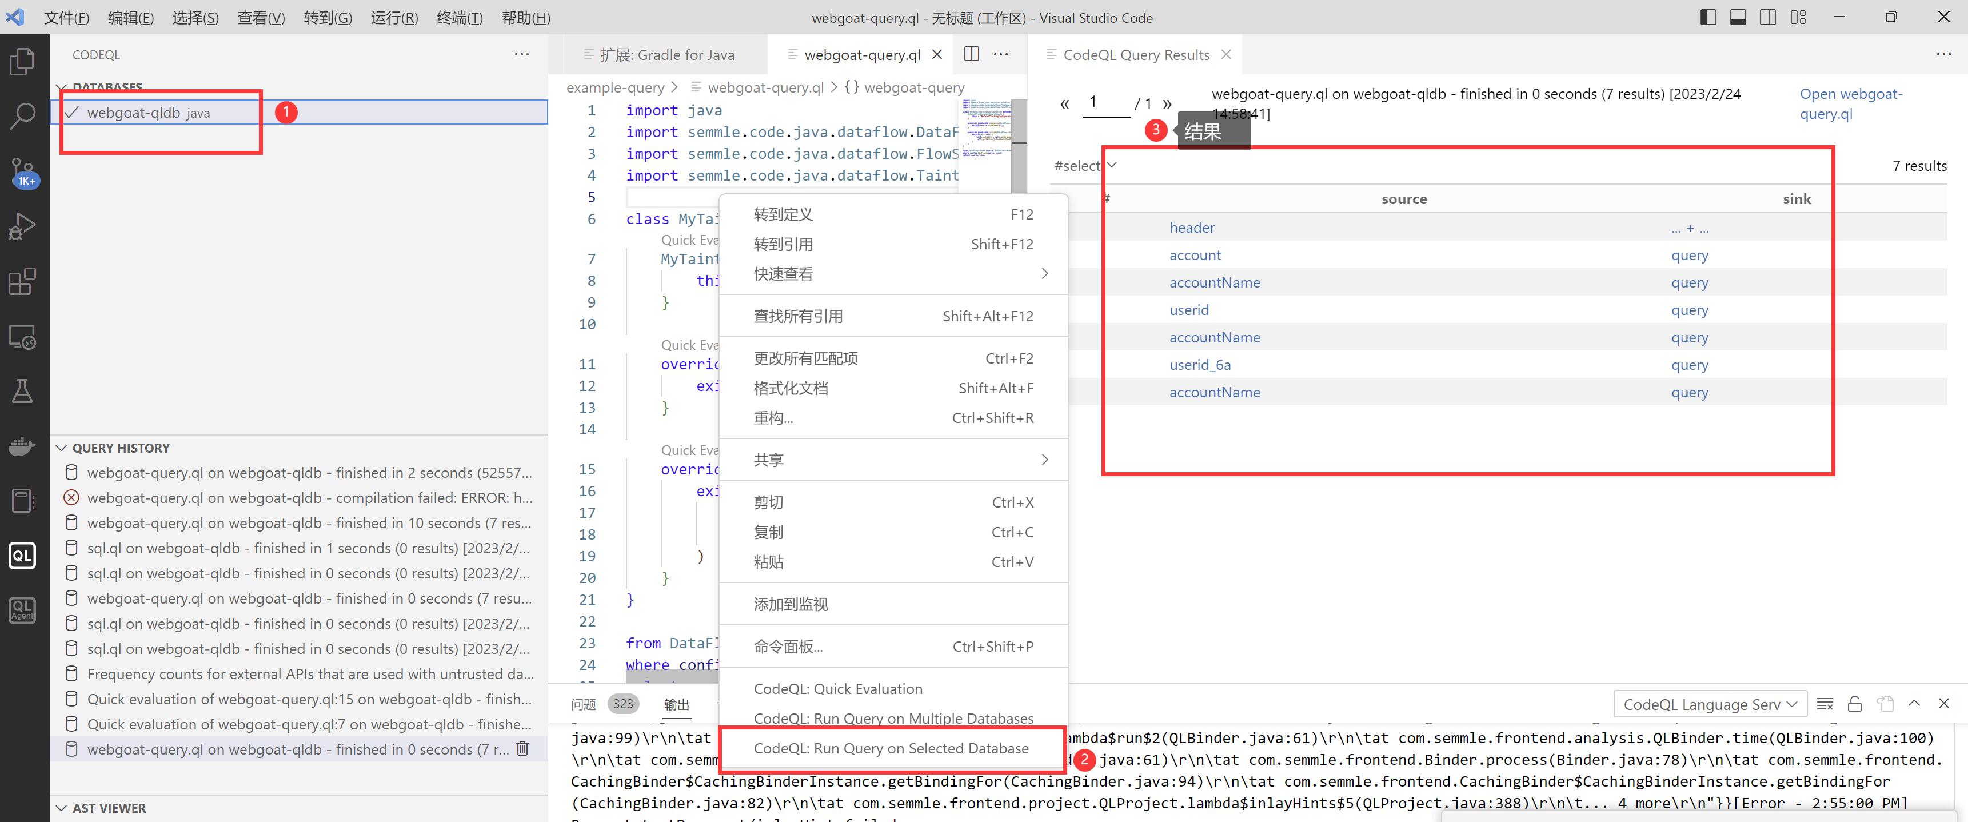1968x822 pixels.
Task: Toggle primary sidebar layout button
Action: (1708, 17)
